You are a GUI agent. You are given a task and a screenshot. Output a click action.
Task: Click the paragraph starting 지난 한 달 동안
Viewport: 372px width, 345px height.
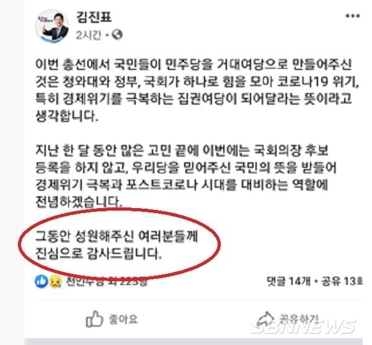[186, 175]
